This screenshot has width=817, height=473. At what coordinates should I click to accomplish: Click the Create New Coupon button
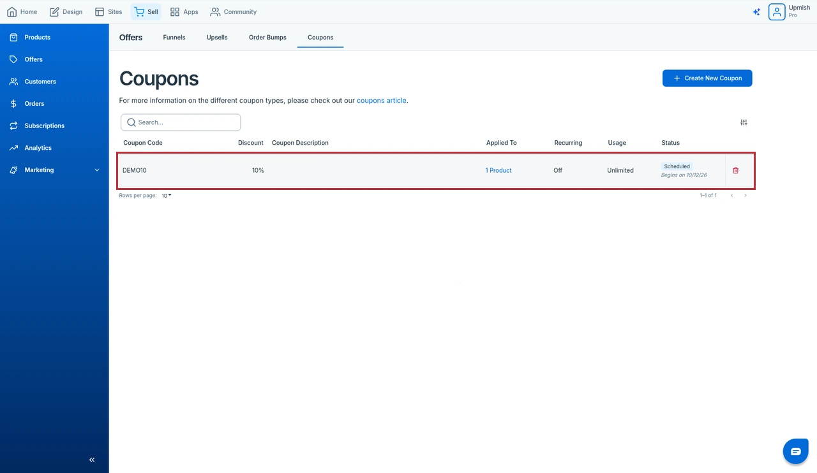pyautogui.click(x=707, y=78)
